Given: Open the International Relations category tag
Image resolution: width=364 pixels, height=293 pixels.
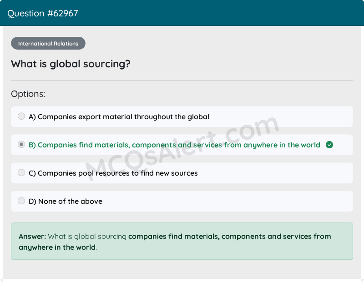Looking at the screenshot, I should coord(48,43).
